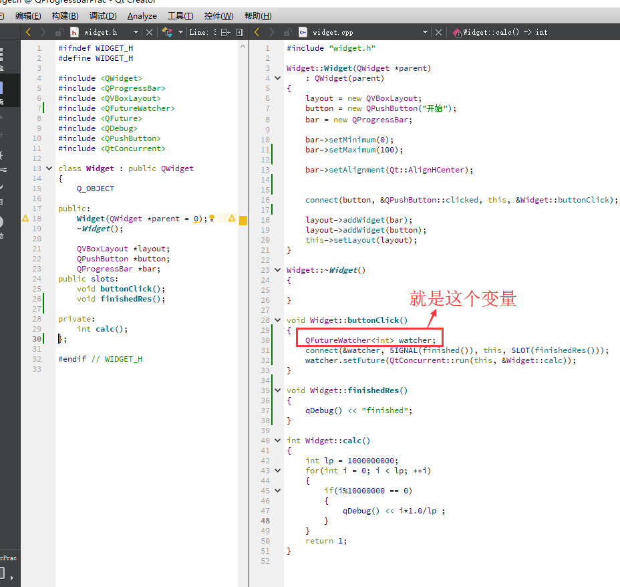Click "return 1;" line in calc()
This screenshot has height=587, width=620.
pyautogui.click(x=326, y=541)
